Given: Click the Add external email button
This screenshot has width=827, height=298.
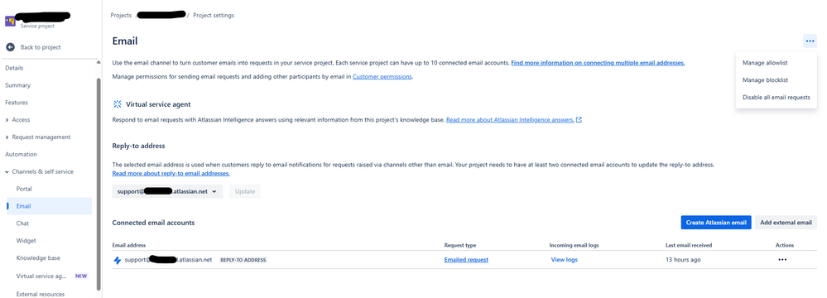Looking at the screenshot, I should pos(786,223).
